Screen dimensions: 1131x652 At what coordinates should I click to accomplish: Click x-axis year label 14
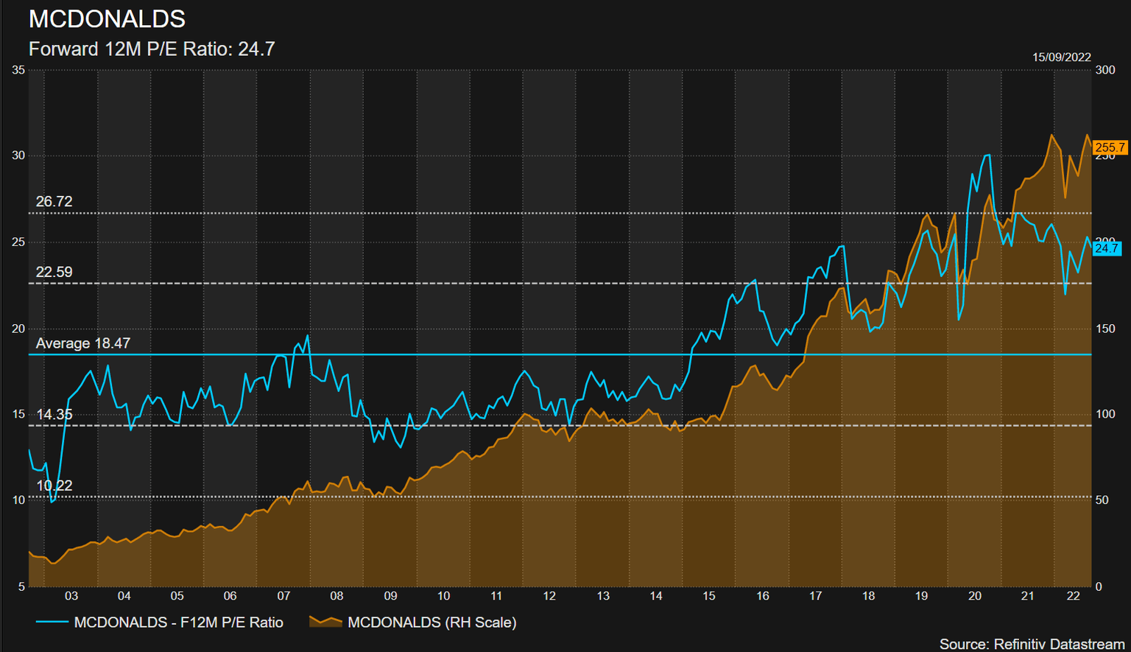tap(656, 596)
